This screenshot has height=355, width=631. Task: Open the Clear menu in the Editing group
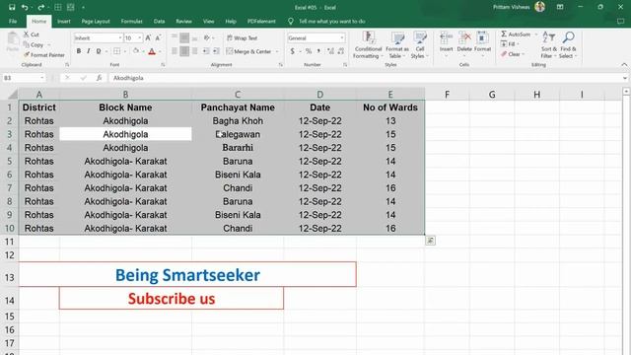pyautogui.click(x=513, y=54)
